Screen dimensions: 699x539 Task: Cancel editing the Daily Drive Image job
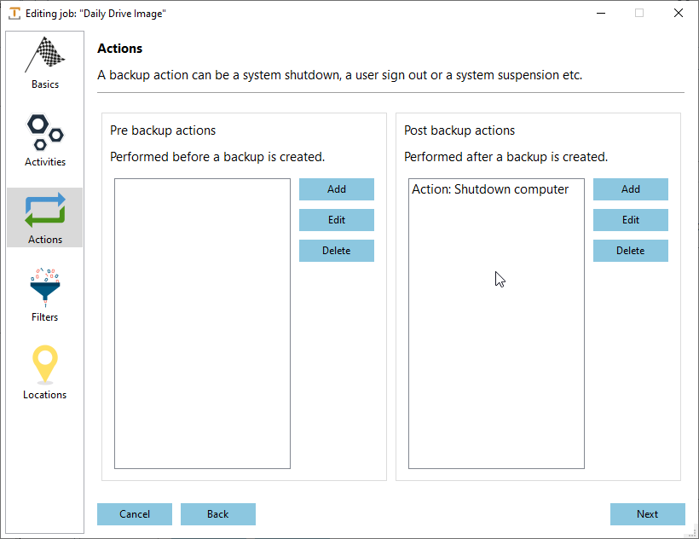click(134, 514)
